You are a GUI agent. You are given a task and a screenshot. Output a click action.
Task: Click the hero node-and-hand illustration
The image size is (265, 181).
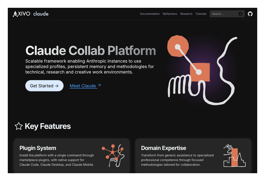(202, 70)
